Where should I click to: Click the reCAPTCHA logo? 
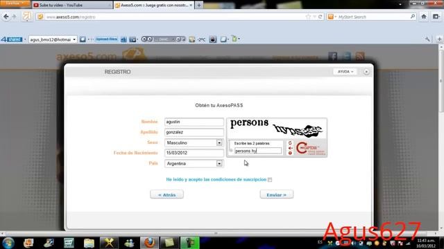pos(310,148)
